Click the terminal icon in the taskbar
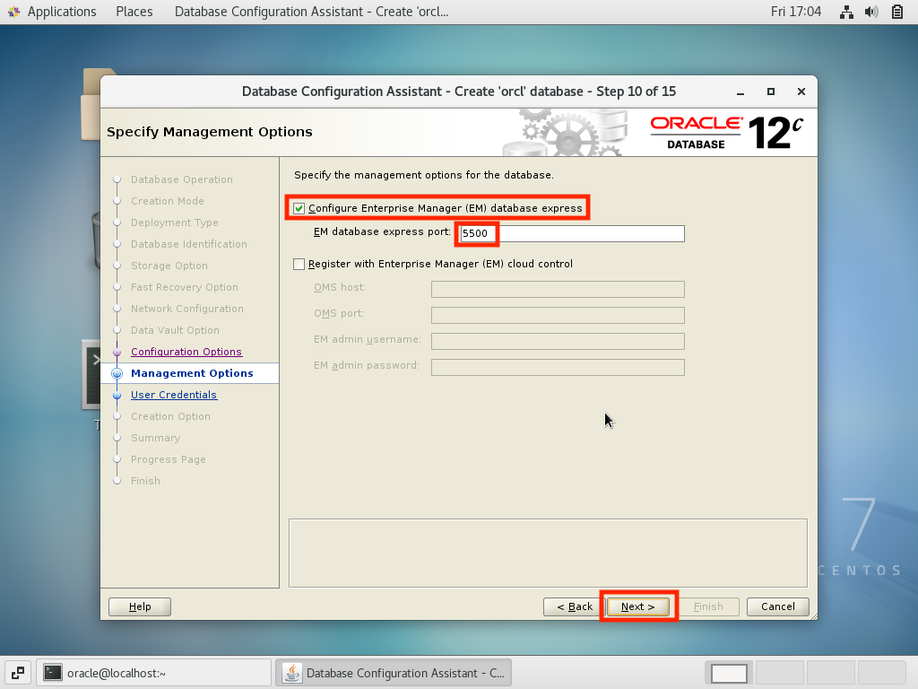Screen dimensions: 918x689 pos(53,673)
